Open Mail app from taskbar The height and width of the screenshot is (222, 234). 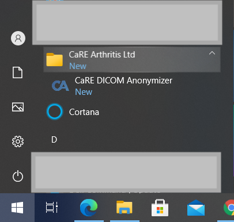pos(196,208)
